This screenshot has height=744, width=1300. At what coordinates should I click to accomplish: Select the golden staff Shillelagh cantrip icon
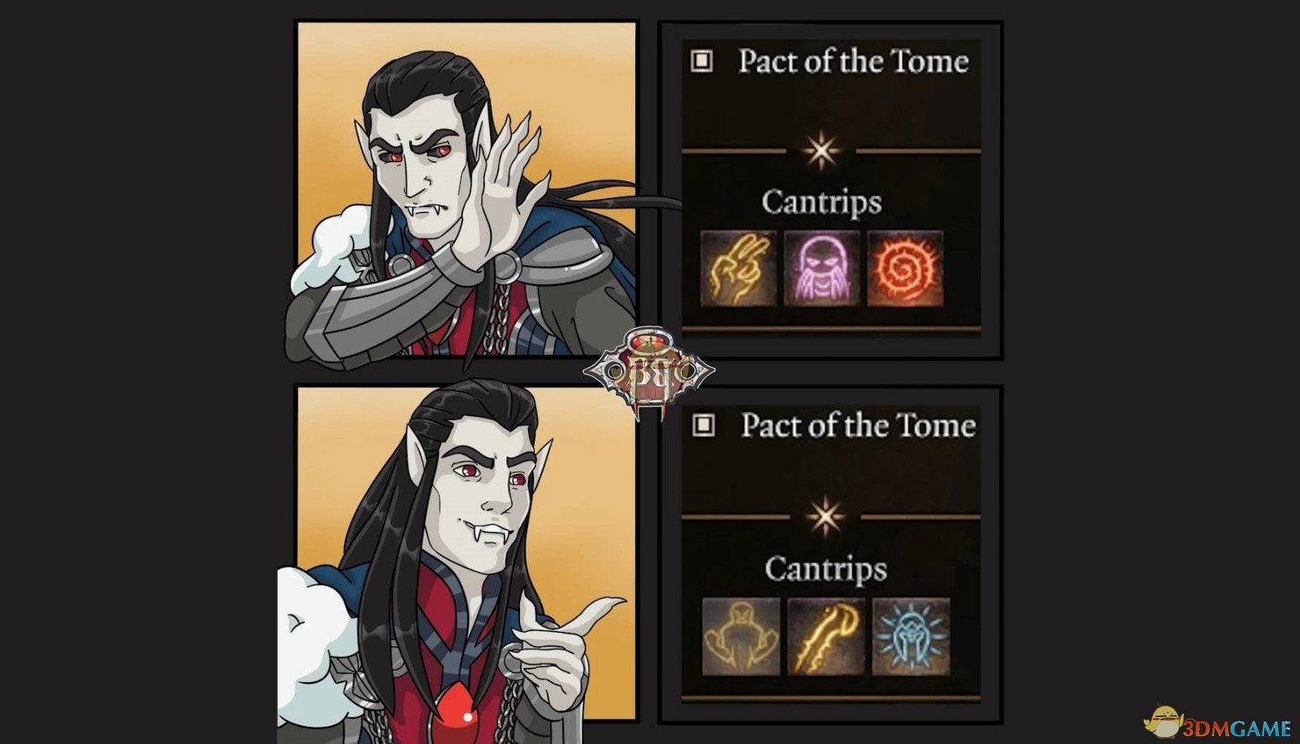(x=825, y=637)
